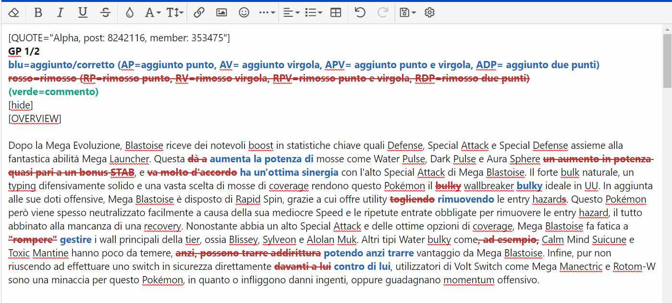672x303 pixels.
Task: Apply strikethrough formatting
Action: [x=106, y=13]
